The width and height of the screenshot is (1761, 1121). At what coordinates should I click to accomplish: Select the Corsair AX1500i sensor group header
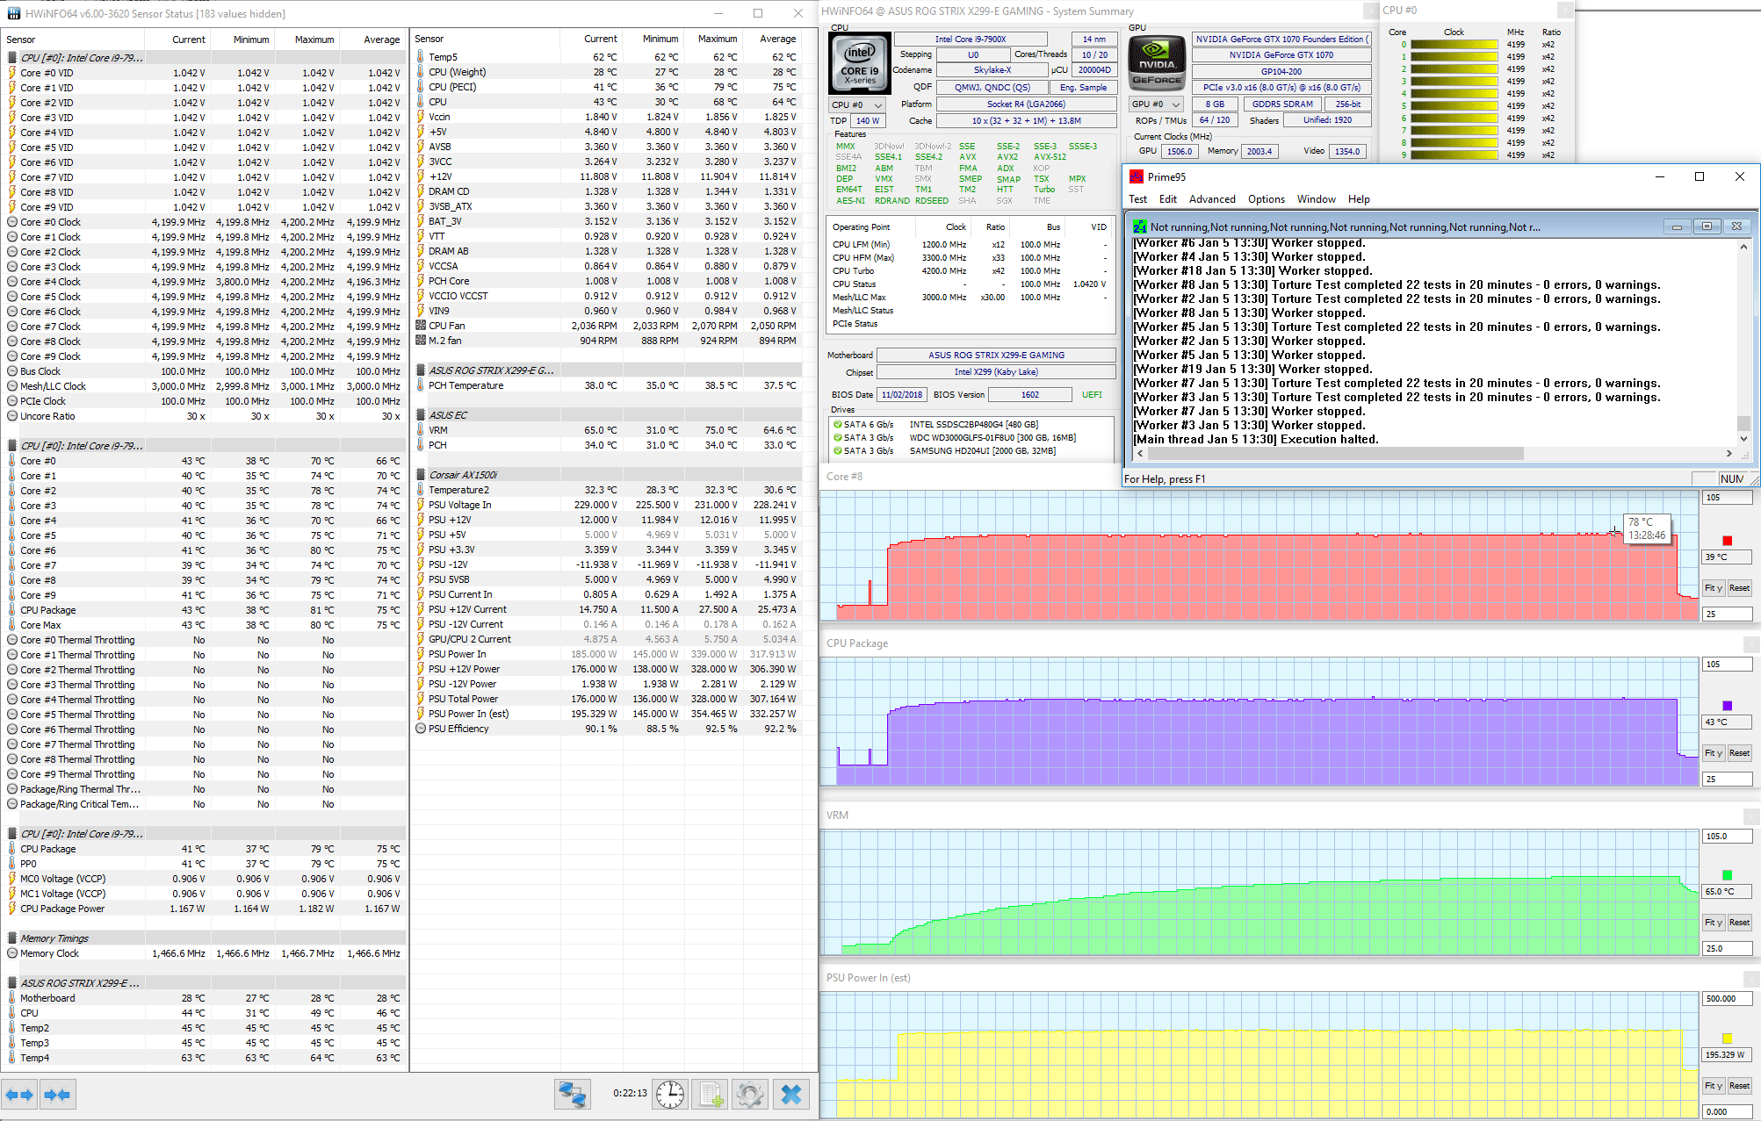click(608, 475)
